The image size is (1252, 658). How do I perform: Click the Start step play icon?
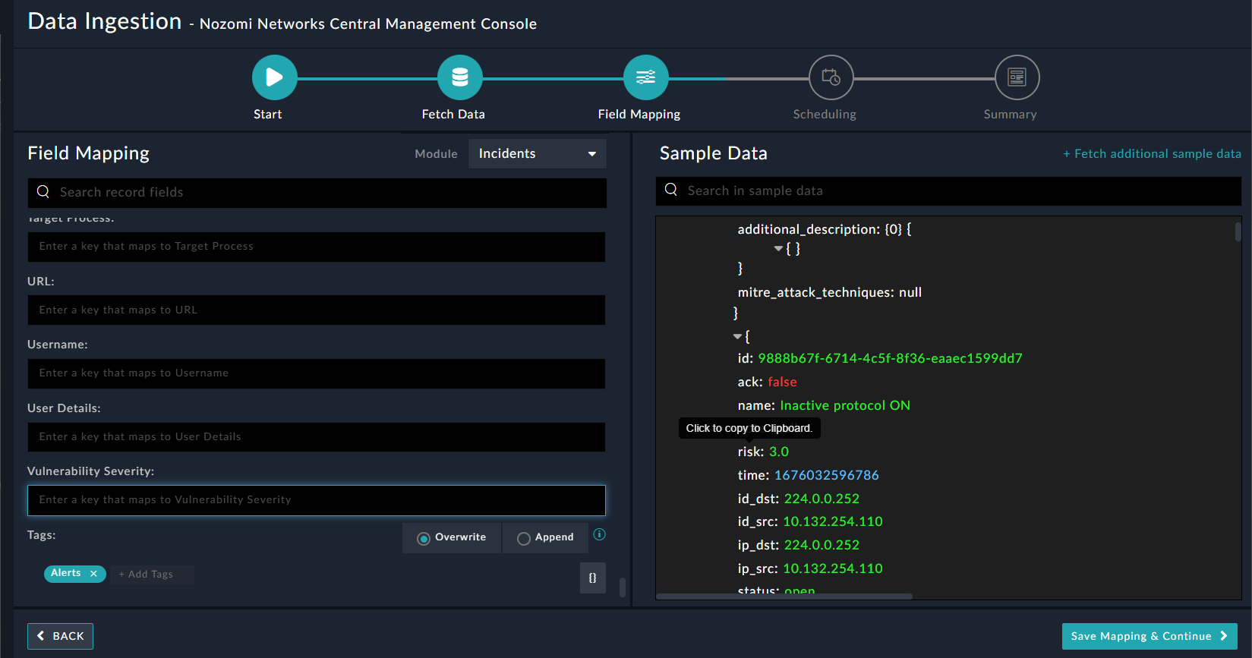274,77
